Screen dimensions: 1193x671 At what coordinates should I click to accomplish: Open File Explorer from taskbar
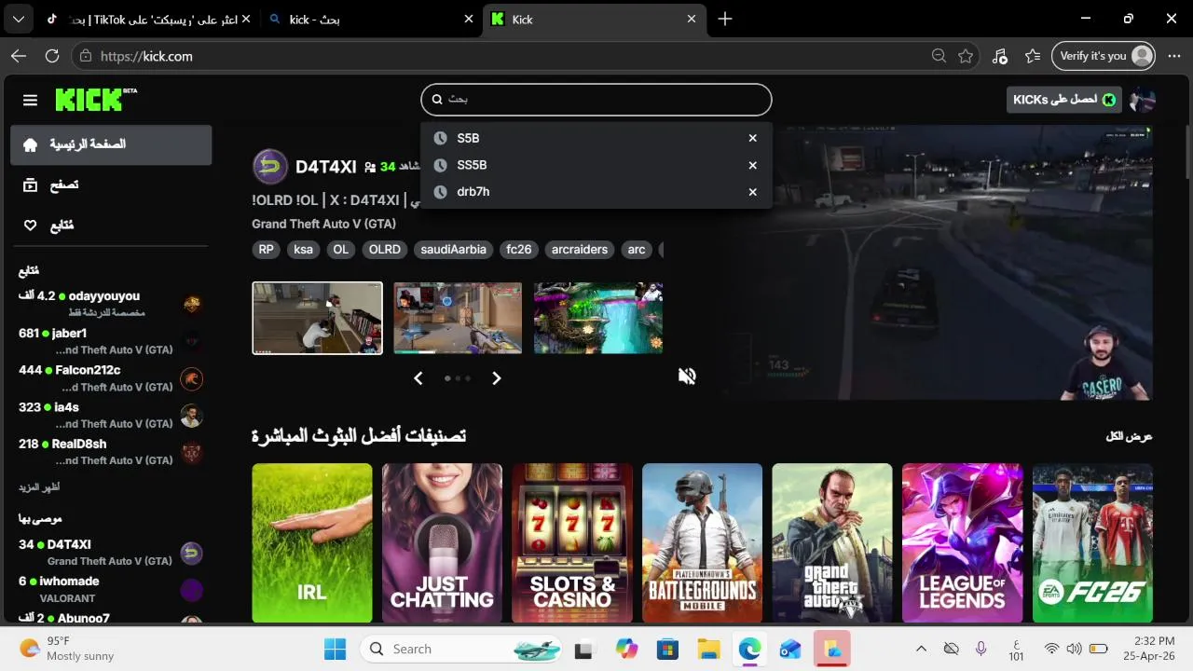pyautogui.click(x=708, y=649)
